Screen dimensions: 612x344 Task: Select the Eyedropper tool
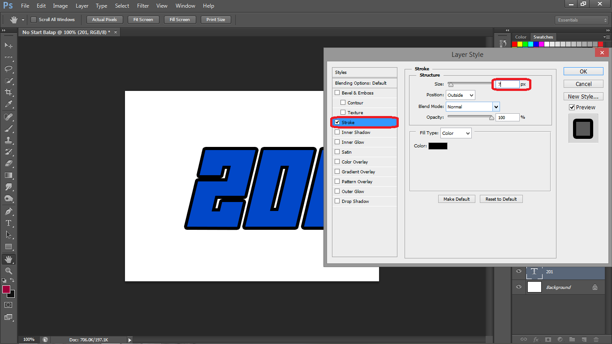pos(9,104)
